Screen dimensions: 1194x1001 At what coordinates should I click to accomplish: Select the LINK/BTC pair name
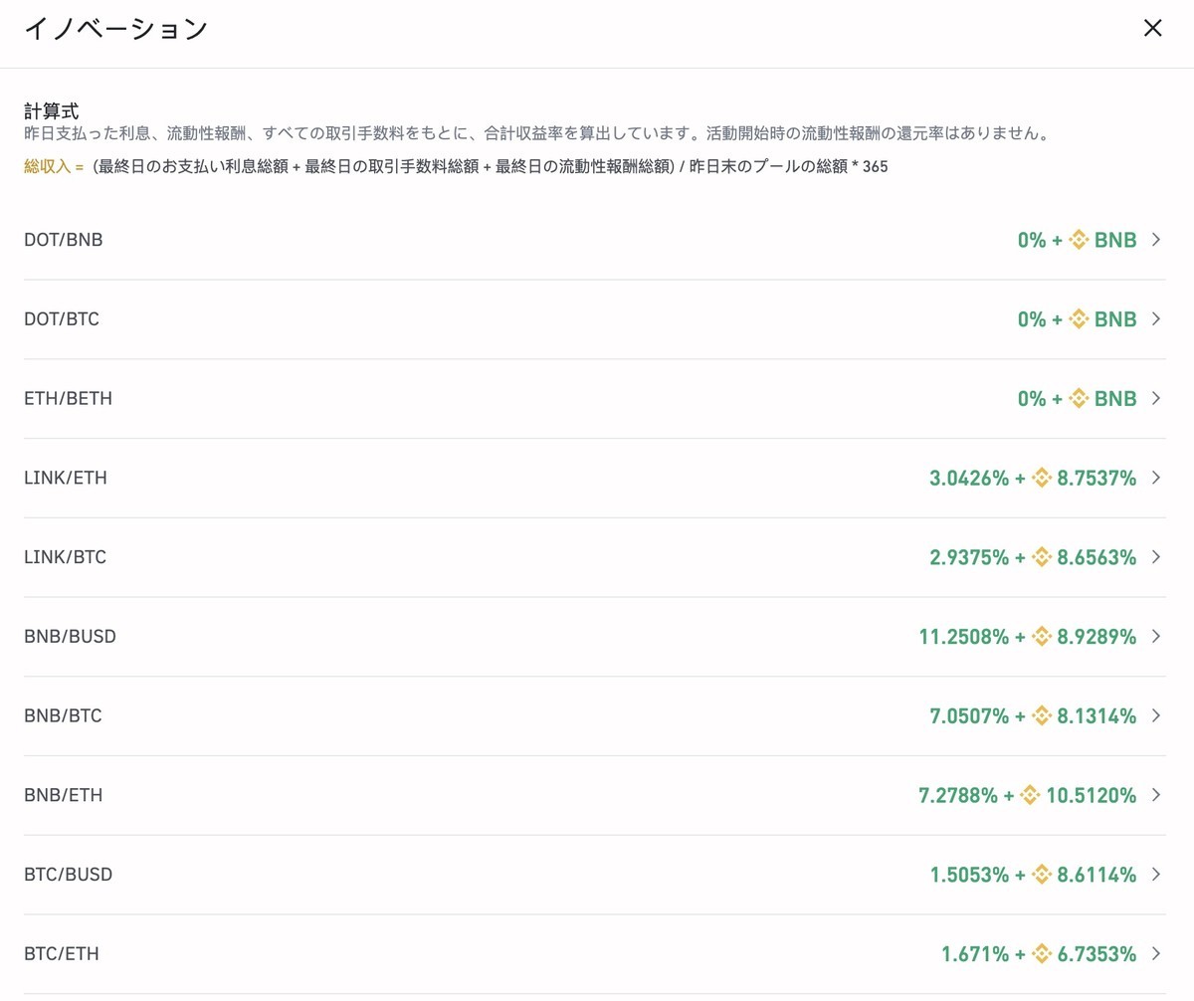point(65,557)
